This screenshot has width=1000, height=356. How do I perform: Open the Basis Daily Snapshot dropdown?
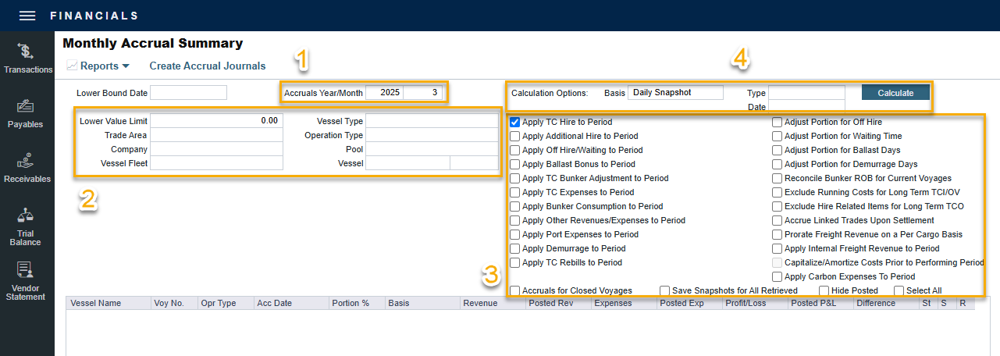tap(675, 93)
